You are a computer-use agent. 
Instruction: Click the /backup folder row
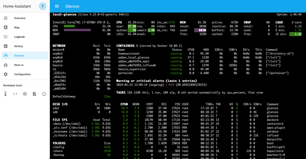81,155
